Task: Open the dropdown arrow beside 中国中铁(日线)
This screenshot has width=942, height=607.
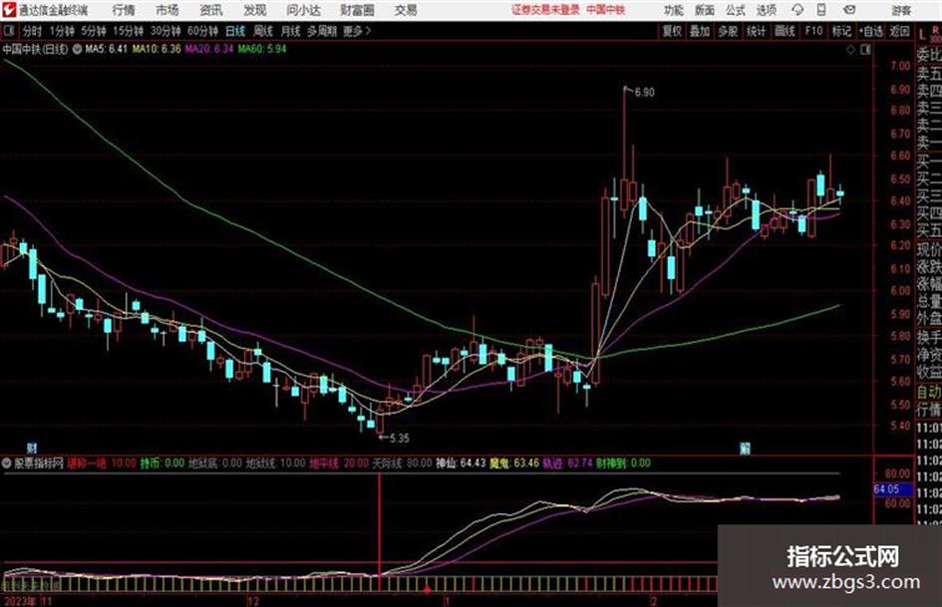Action: pos(78,49)
